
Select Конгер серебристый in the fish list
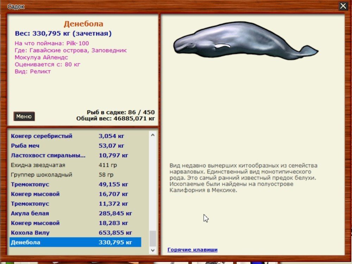[75, 136]
